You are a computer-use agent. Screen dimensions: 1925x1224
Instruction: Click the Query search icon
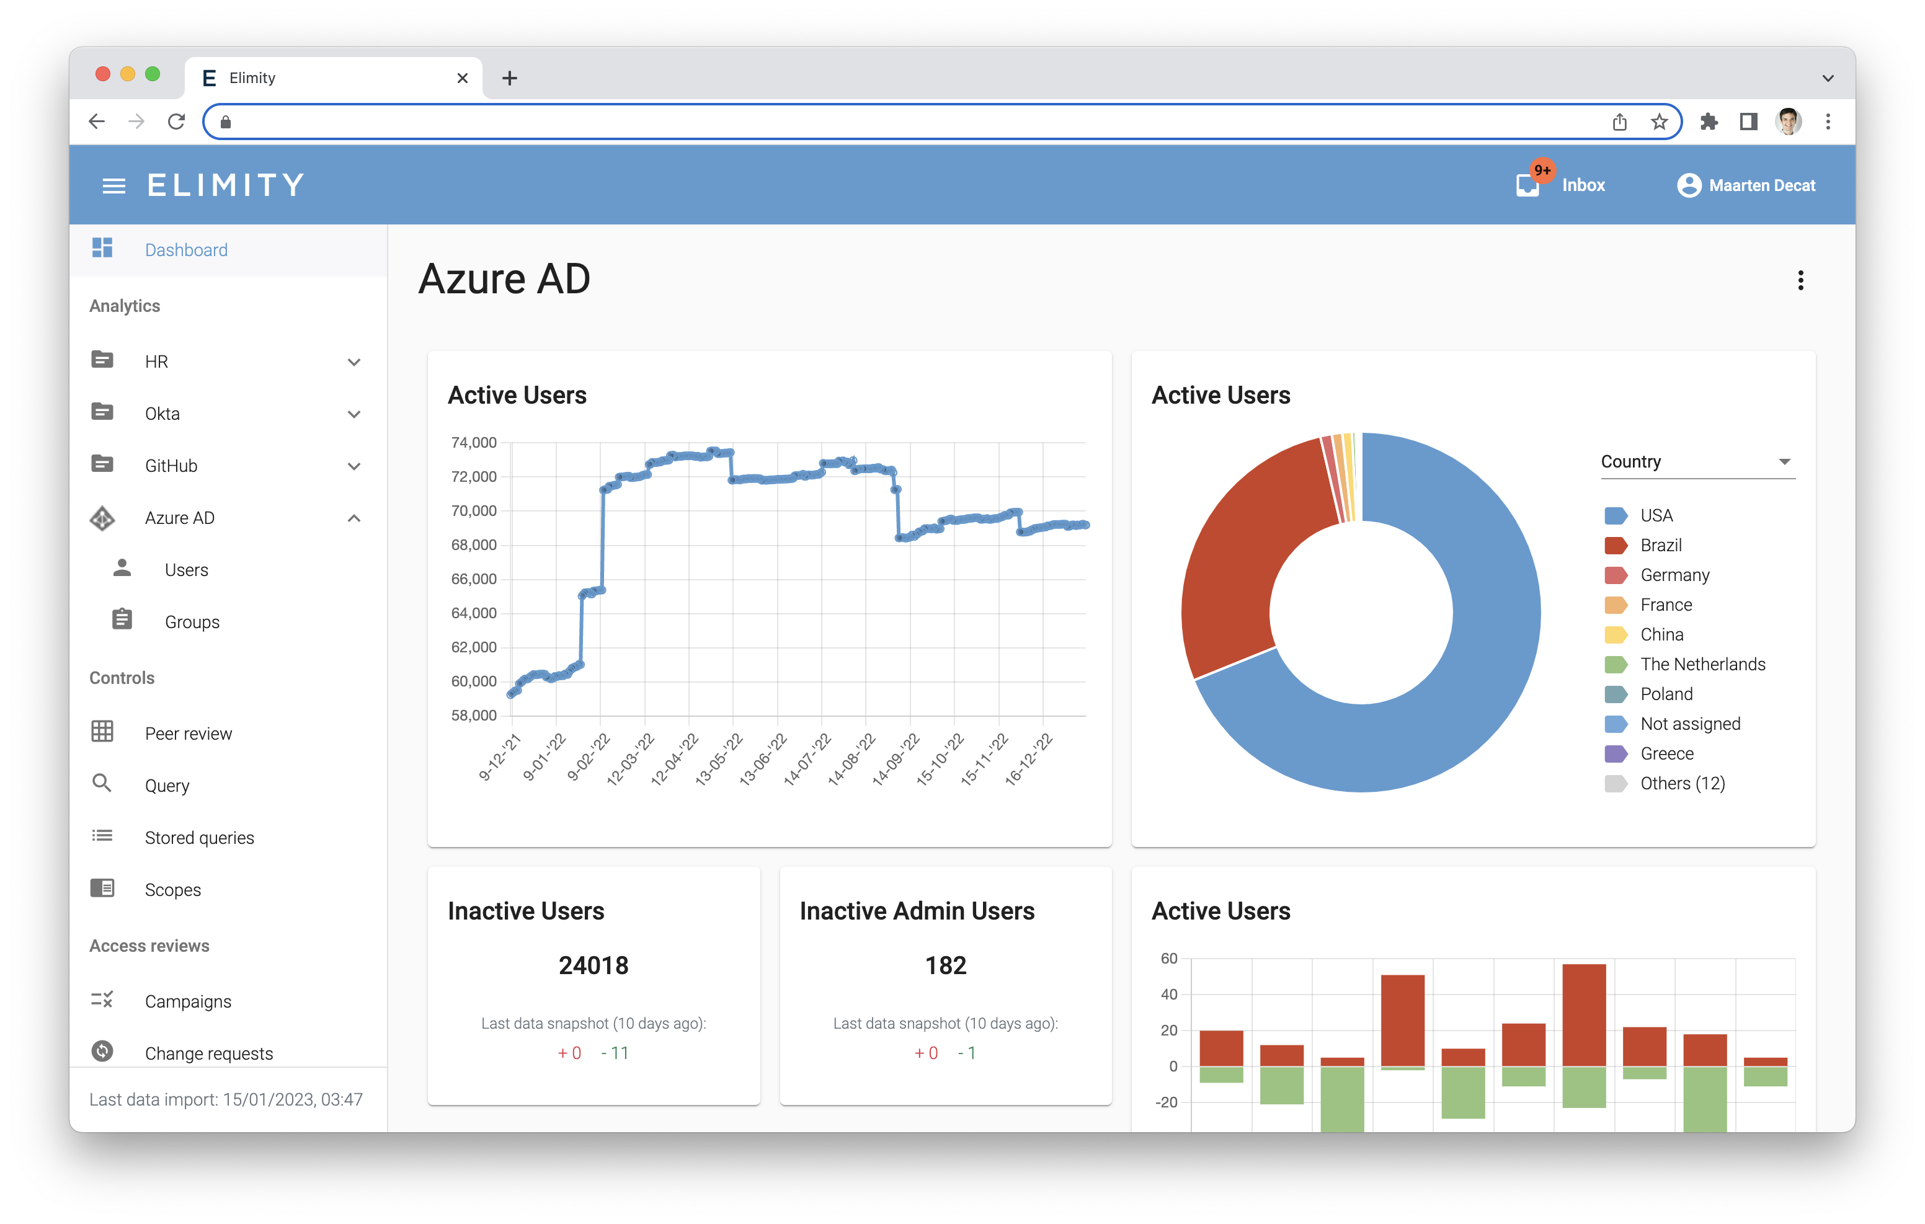click(102, 784)
